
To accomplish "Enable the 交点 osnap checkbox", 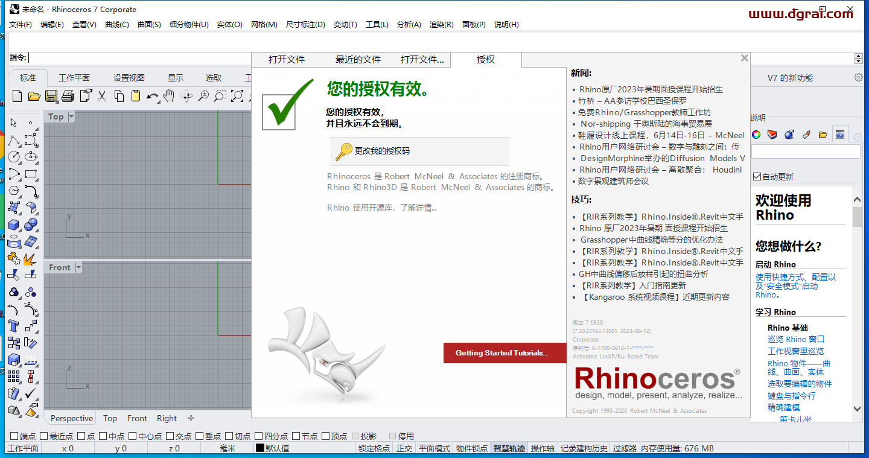I will (x=171, y=436).
